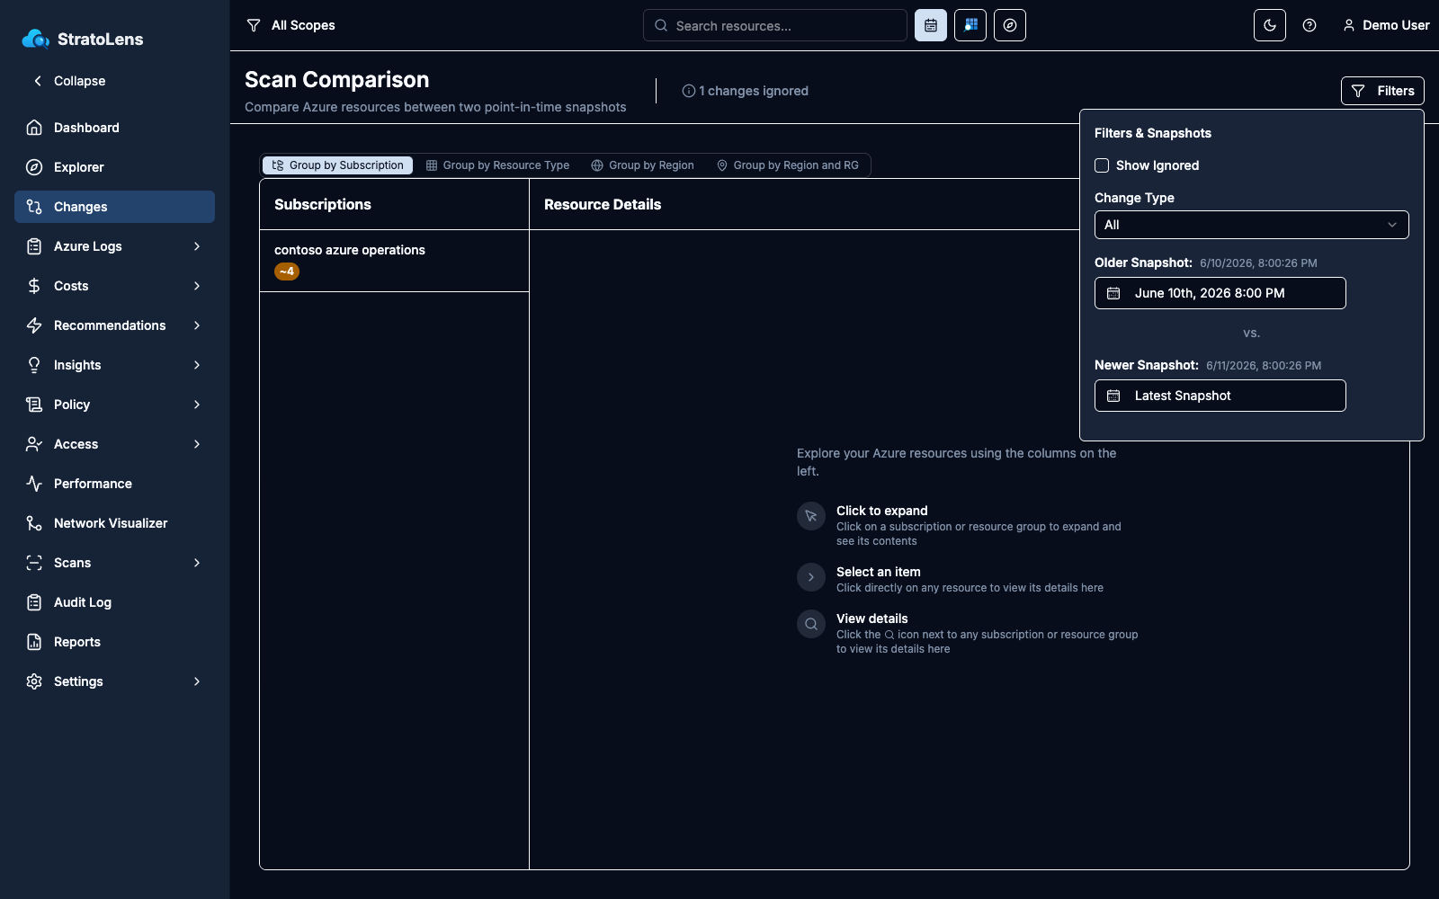Click calendar icon in Older Snapshot field
This screenshot has height=899, width=1439.
pos(1113,293)
